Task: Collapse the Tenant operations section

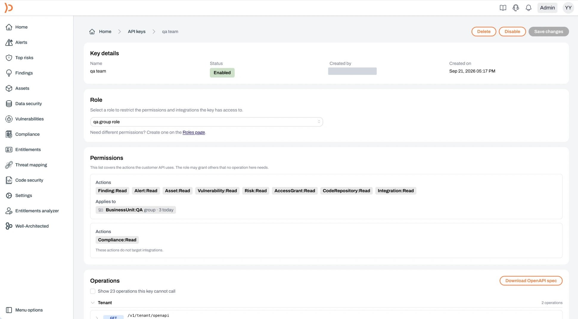Action: [93, 303]
